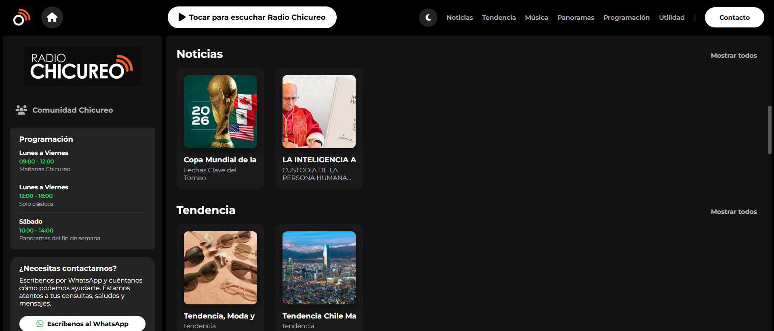Click the Tendencia section heading
This screenshot has height=331, width=774.
coord(206,210)
